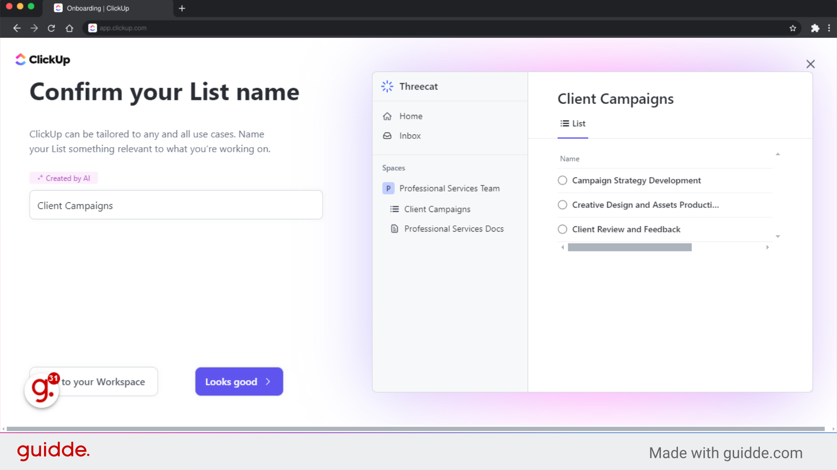Click the Created by AI badge
Image resolution: width=837 pixels, height=470 pixels.
(64, 178)
